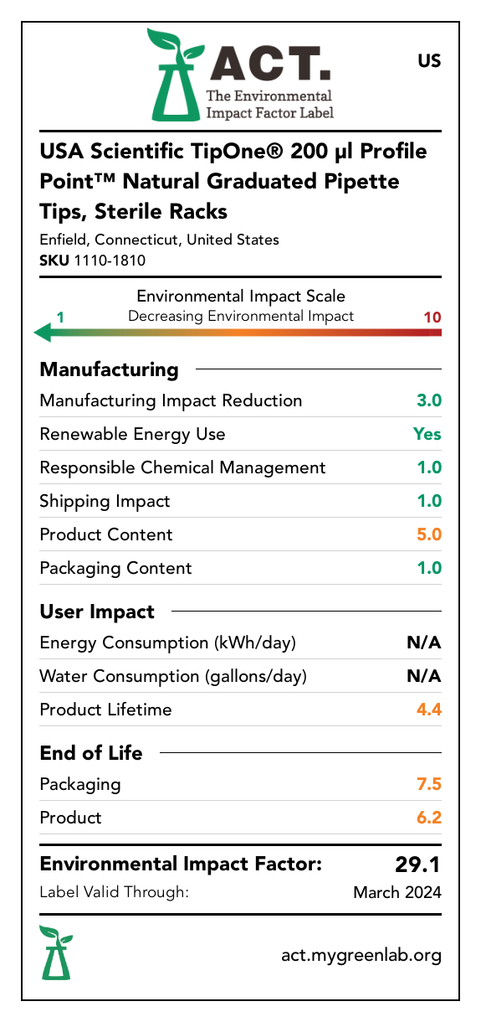Select the User Impact section heading
Image resolution: width=481 pixels, height=1022 pixels.
point(97,612)
